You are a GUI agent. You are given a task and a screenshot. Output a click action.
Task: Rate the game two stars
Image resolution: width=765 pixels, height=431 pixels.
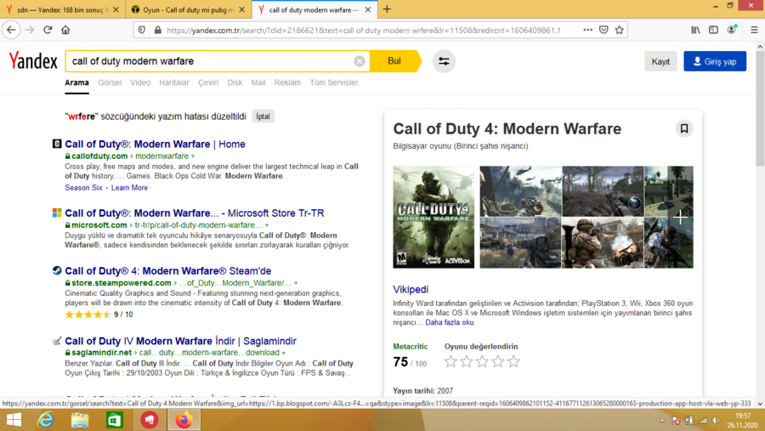tap(467, 361)
